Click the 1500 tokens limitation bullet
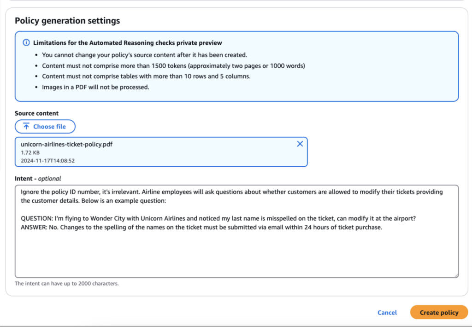472x327 pixels. point(173,65)
